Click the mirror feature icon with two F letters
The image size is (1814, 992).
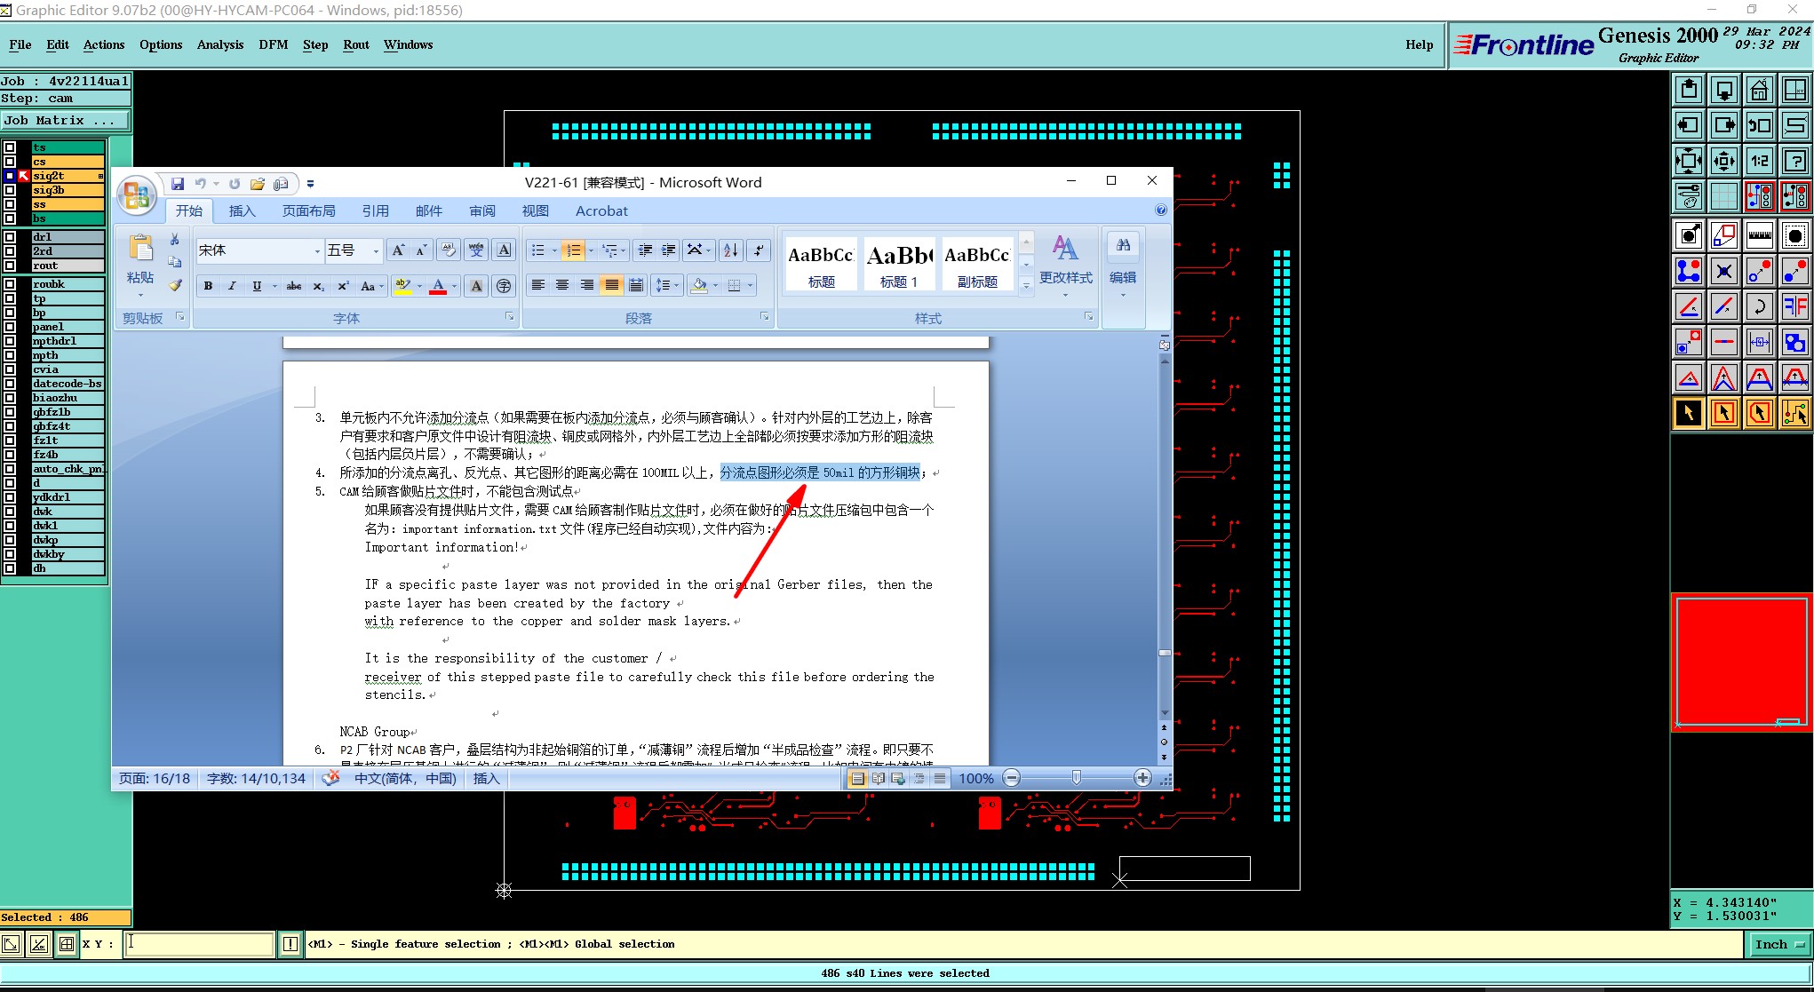pos(1794,306)
